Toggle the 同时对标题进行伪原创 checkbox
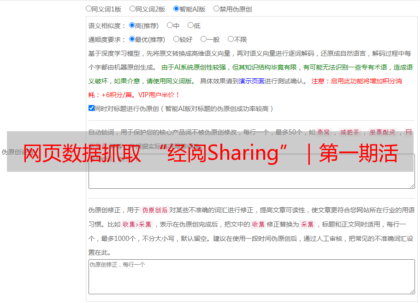 tap(91, 108)
